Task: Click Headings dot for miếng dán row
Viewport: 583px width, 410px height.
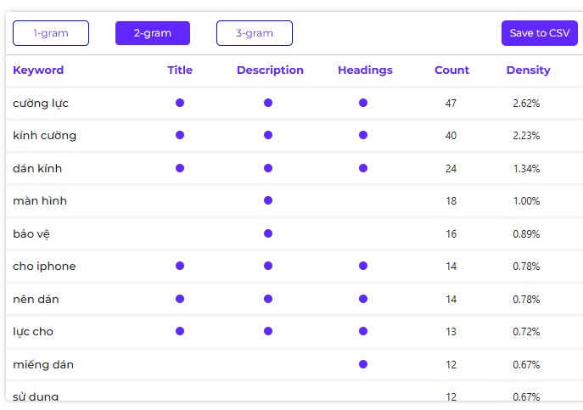Action: point(363,364)
